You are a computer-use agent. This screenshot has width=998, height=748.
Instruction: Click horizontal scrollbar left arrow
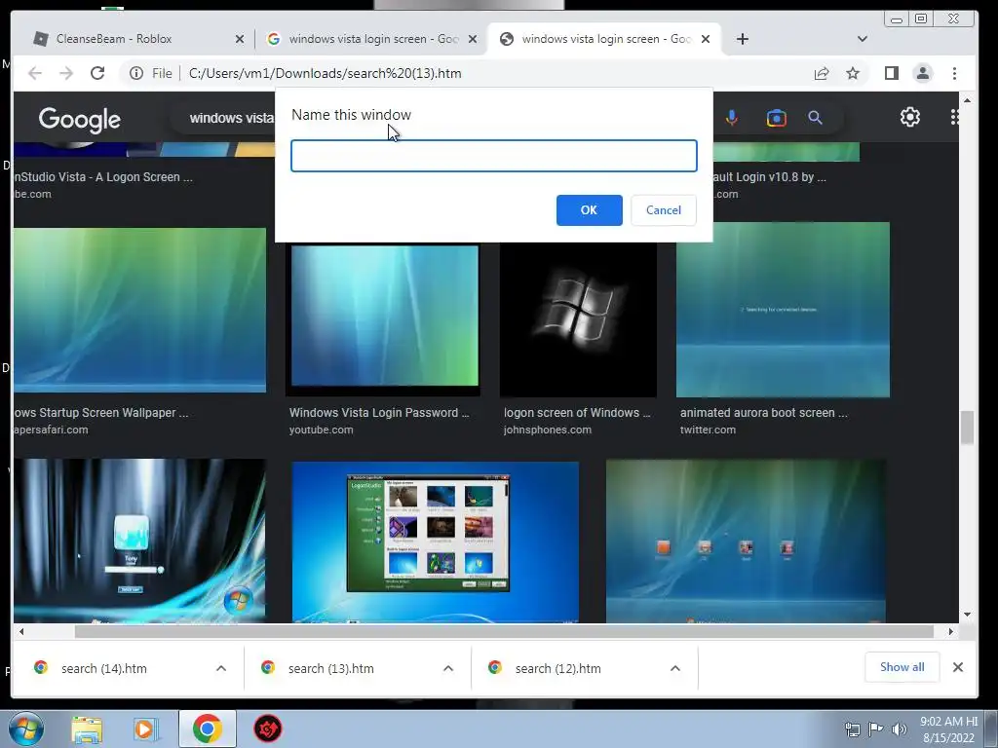point(21,631)
